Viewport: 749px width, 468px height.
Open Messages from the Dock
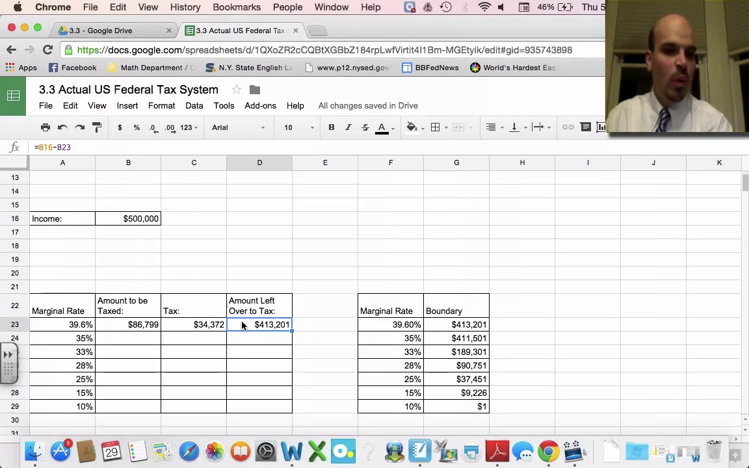523,451
